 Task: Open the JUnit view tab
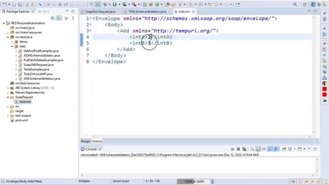coord(43,11)
